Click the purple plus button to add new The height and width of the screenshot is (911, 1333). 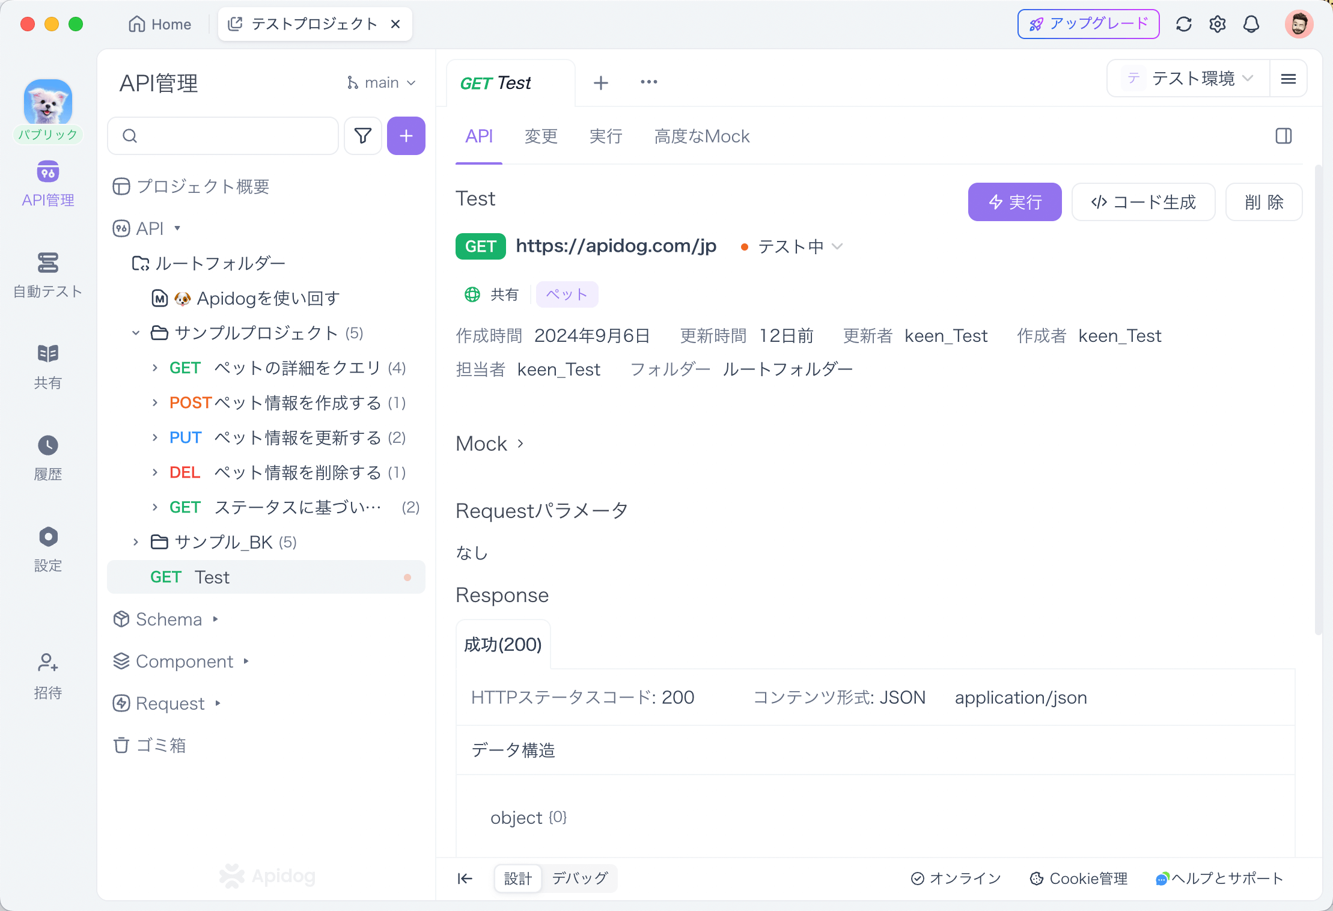[406, 136]
